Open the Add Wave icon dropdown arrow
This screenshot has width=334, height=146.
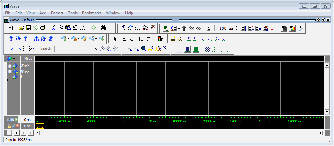click(68, 39)
